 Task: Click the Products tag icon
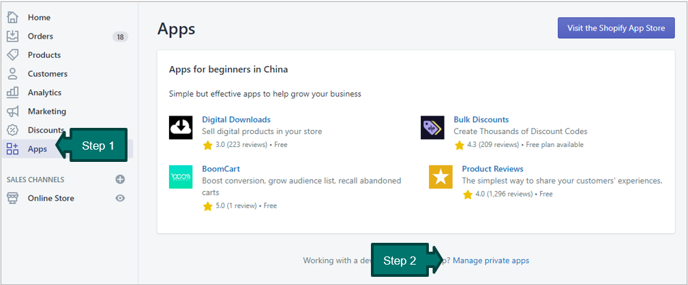pyautogui.click(x=13, y=55)
